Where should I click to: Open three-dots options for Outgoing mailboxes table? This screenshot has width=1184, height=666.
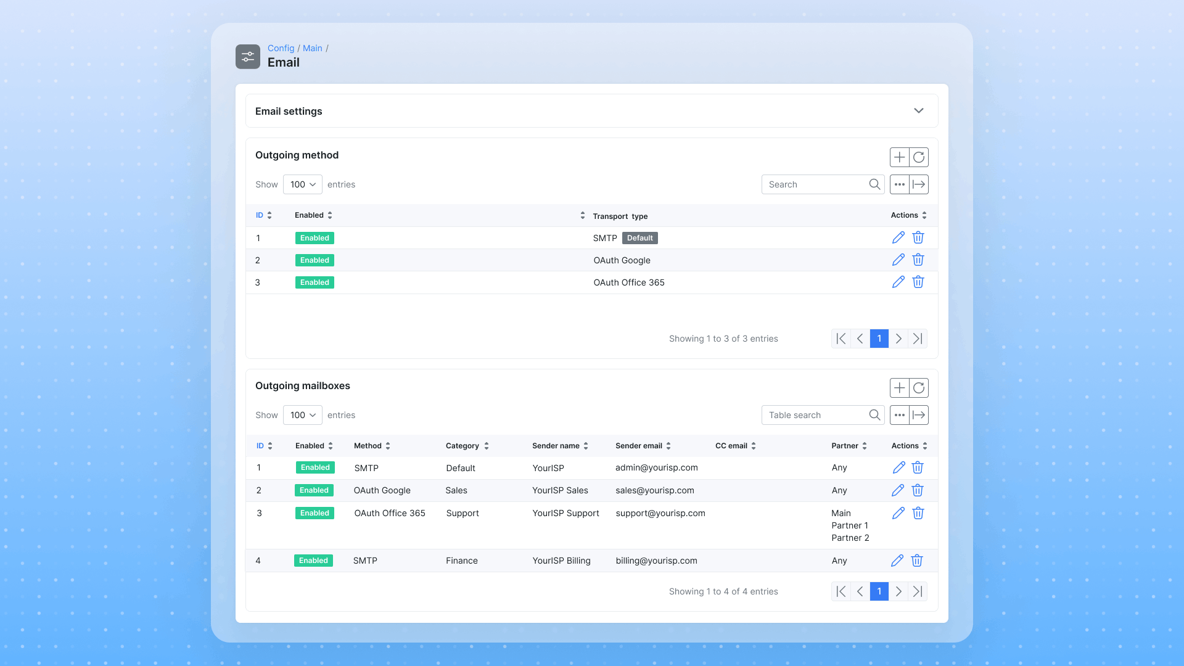[x=900, y=415]
